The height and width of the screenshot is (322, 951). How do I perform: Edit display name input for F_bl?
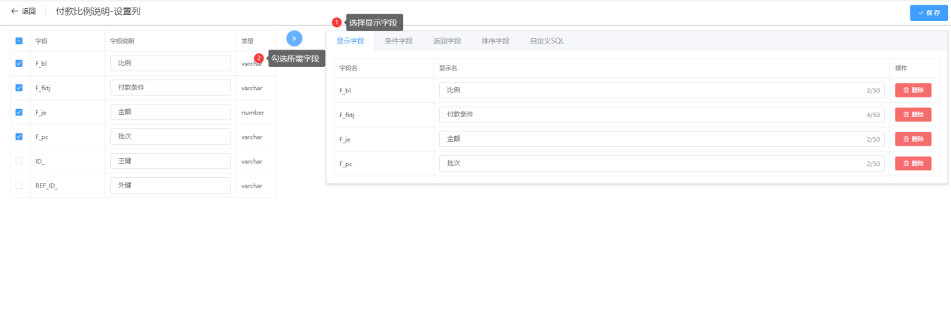point(662,90)
